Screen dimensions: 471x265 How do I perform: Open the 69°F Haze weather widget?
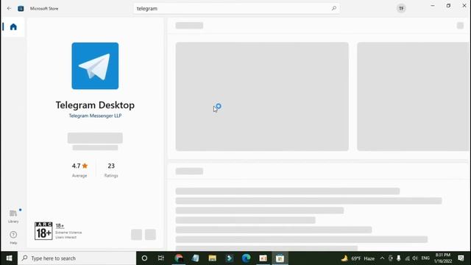coord(358,258)
